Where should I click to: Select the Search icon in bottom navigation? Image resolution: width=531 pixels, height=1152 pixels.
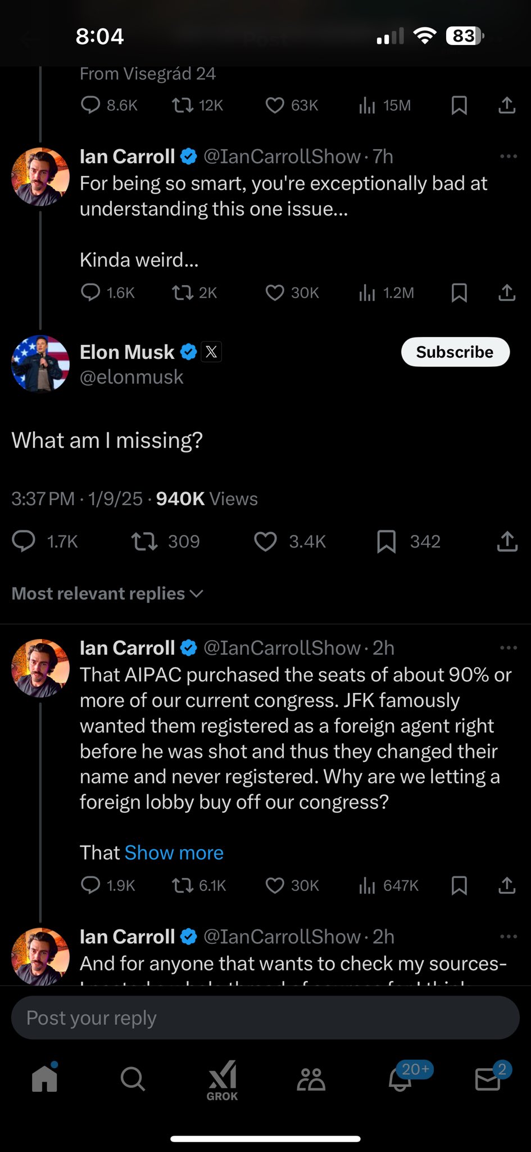[133, 1078]
